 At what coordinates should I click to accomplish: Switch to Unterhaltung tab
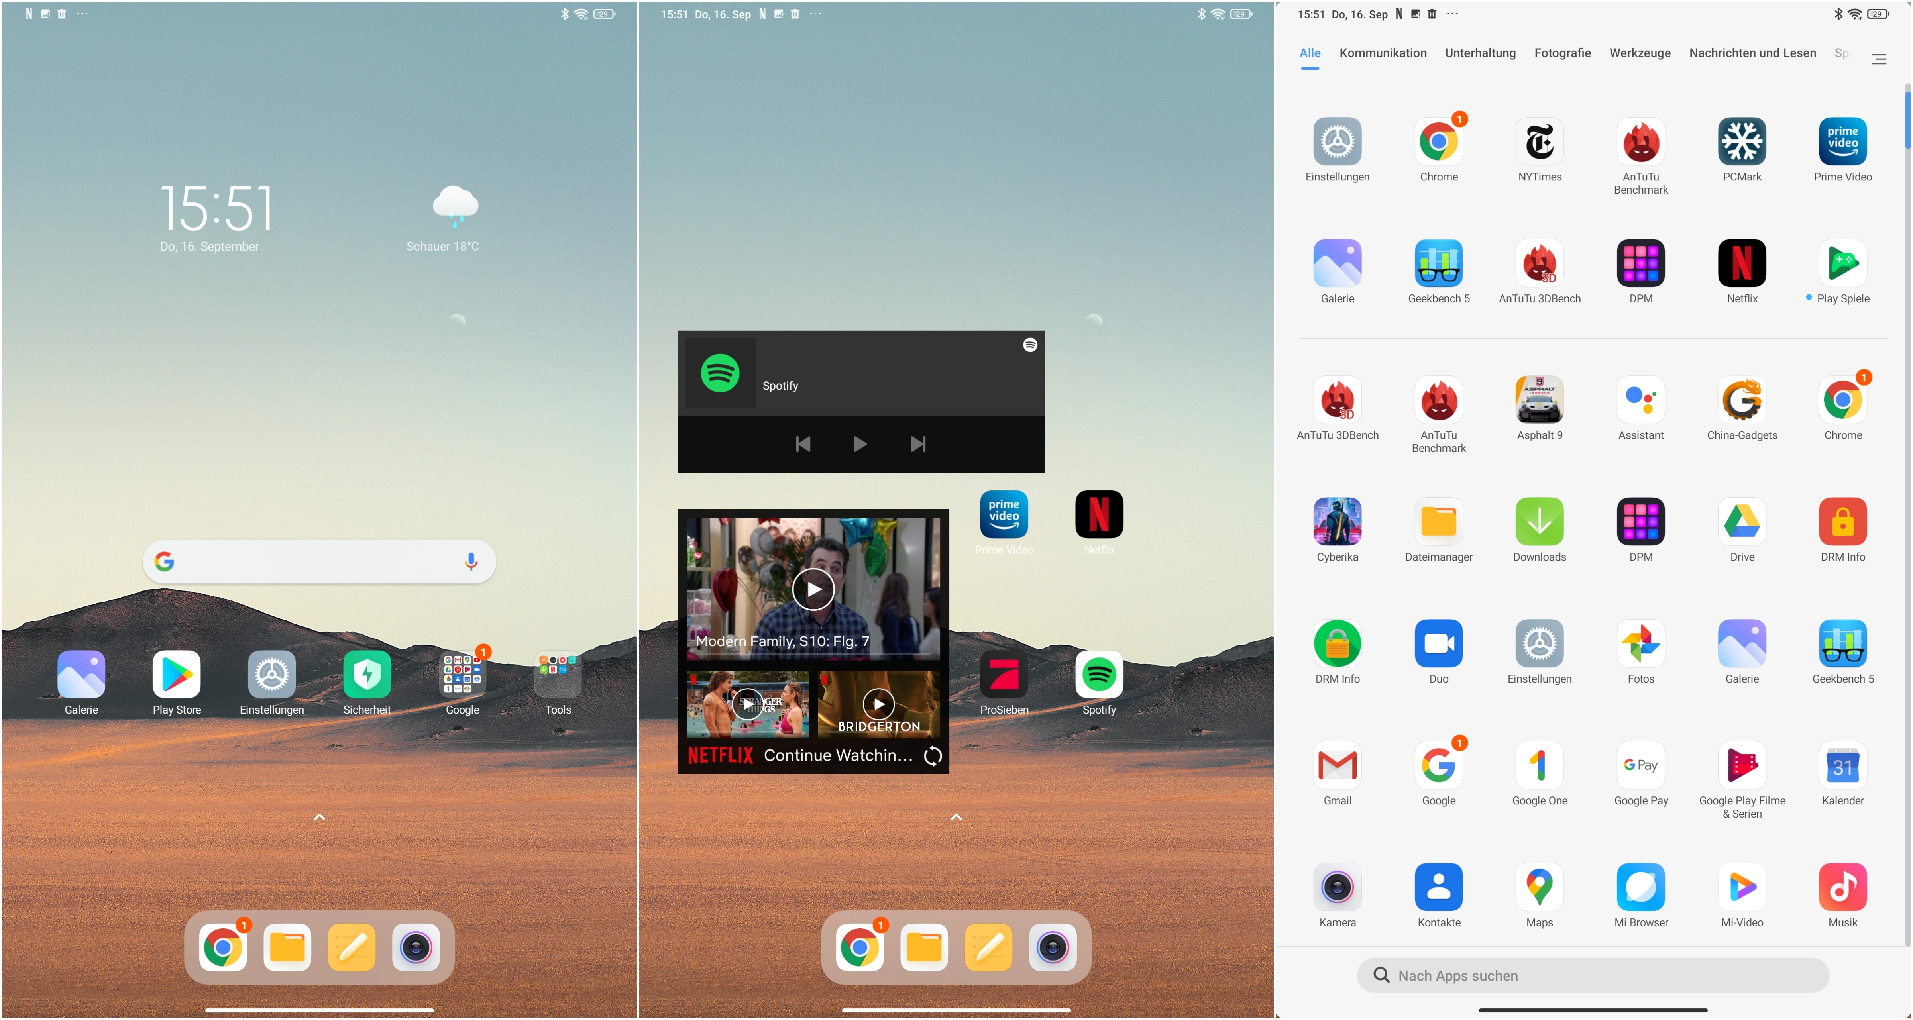click(1480, 53)
